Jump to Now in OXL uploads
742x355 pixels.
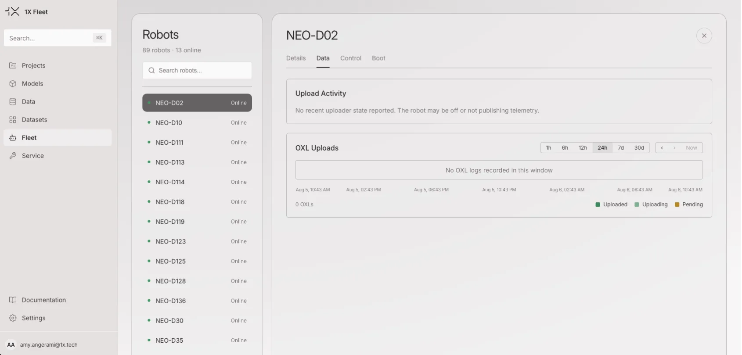click(691, 147)
